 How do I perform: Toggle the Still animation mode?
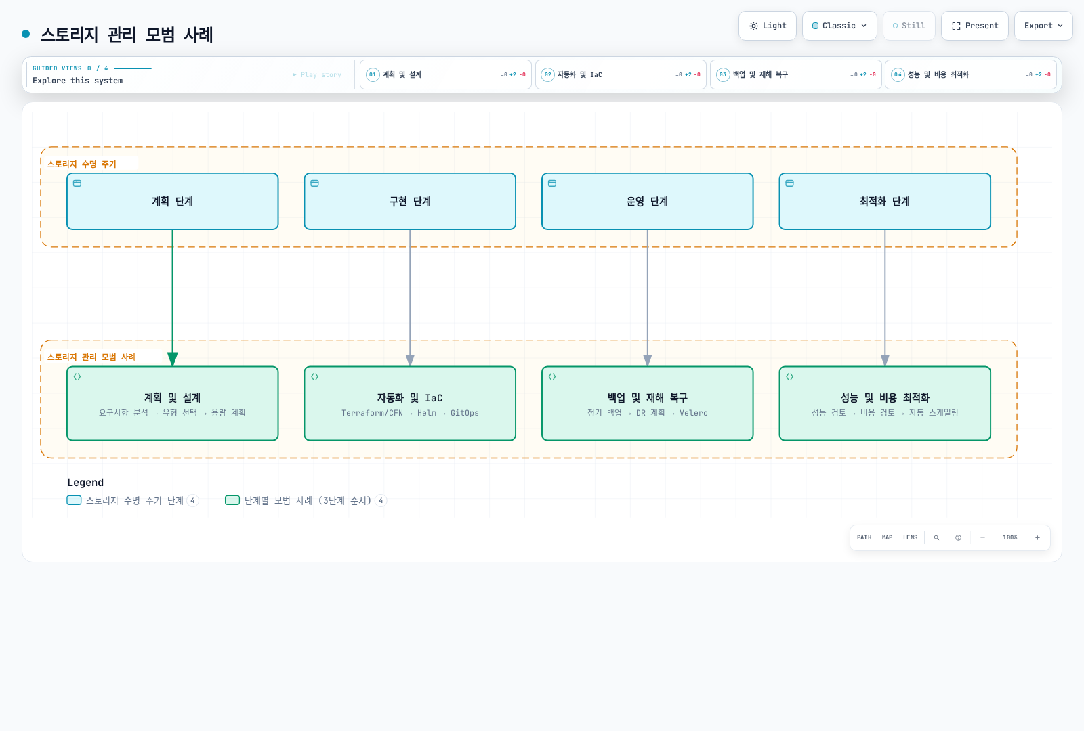click(909, 26)
